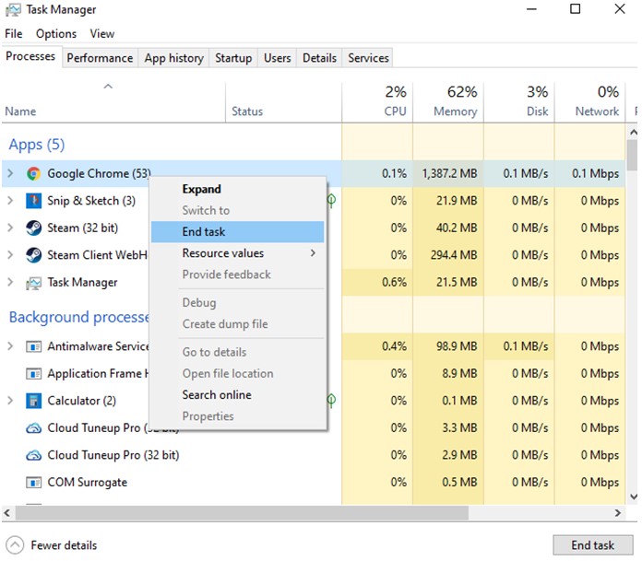The image size is (642, 561).
Task: Expand the Task Manager process row
Action: [10, 283]
